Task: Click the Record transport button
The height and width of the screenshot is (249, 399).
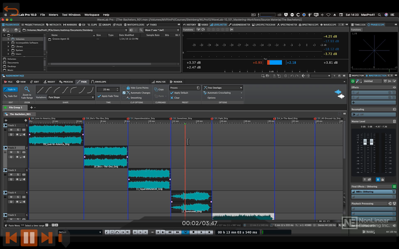Action: pos(209,232)
